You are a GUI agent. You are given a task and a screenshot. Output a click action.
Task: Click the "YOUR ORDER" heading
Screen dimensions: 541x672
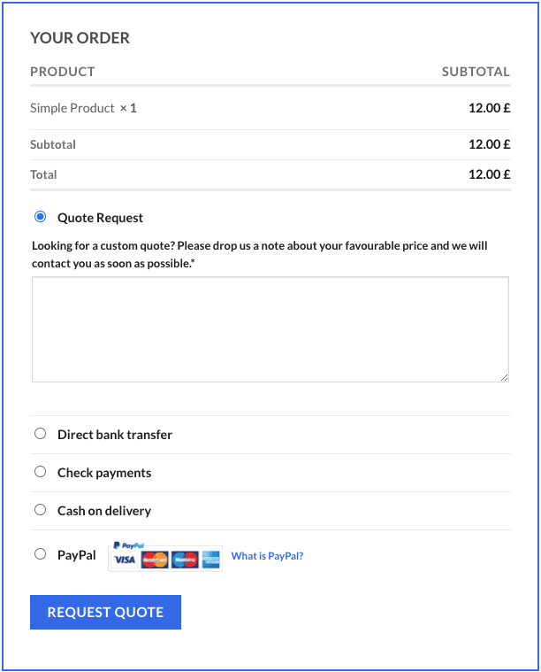[x=80, y=38]
